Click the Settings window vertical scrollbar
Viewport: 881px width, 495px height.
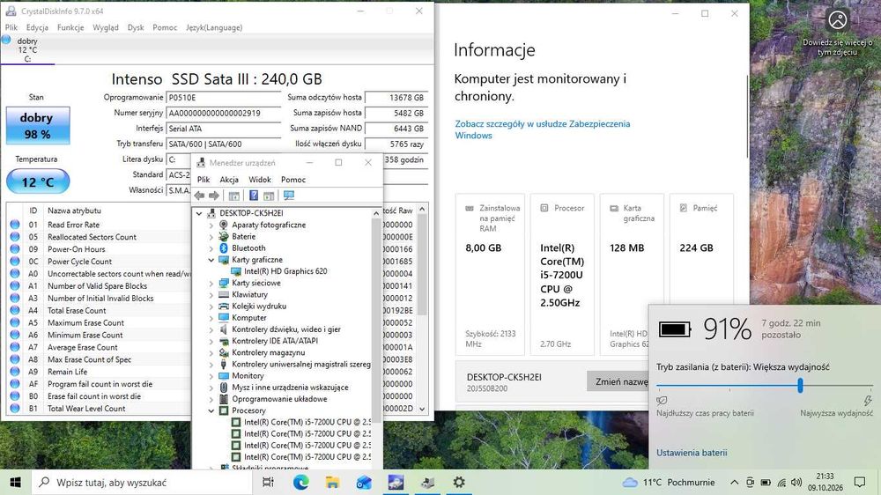pos(747,115)
